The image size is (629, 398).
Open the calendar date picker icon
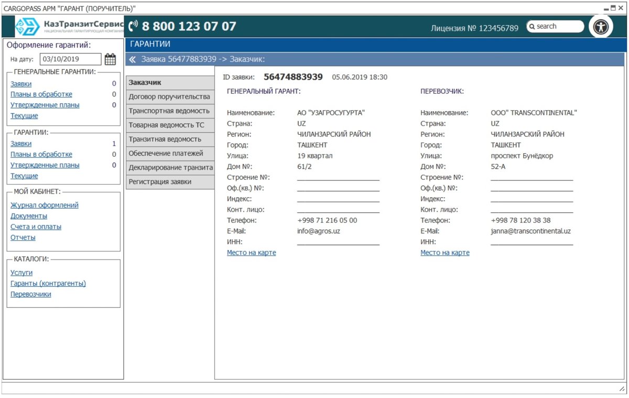(110, 59)
